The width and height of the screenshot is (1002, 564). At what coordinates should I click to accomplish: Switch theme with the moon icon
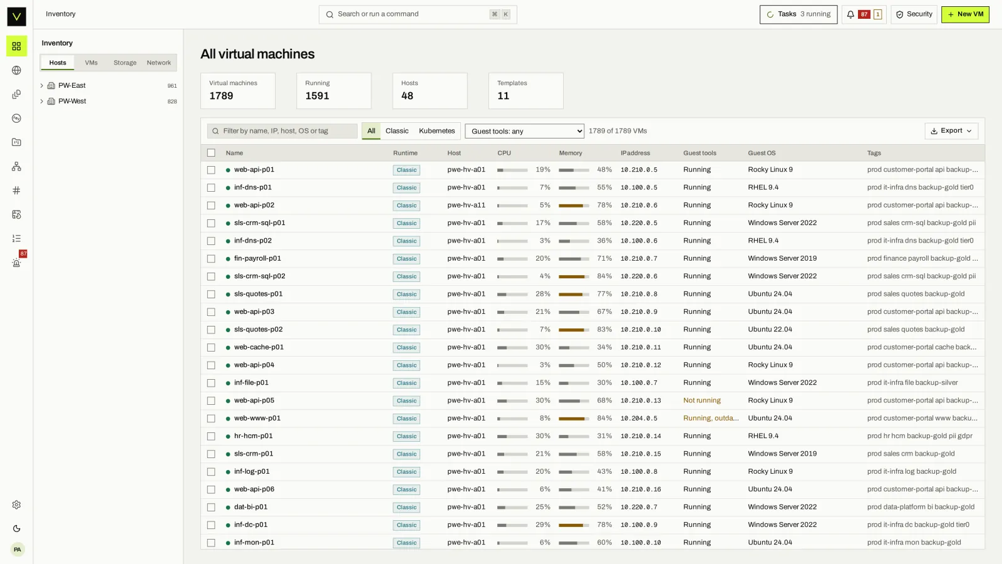tap(16, 529)
